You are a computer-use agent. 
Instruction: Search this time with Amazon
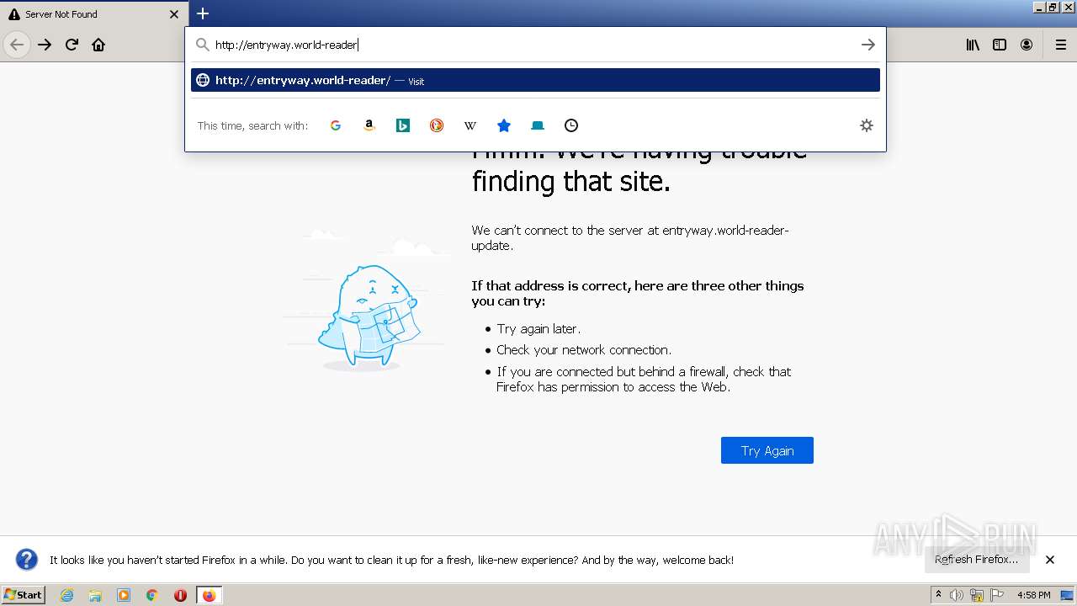point(369,125)
